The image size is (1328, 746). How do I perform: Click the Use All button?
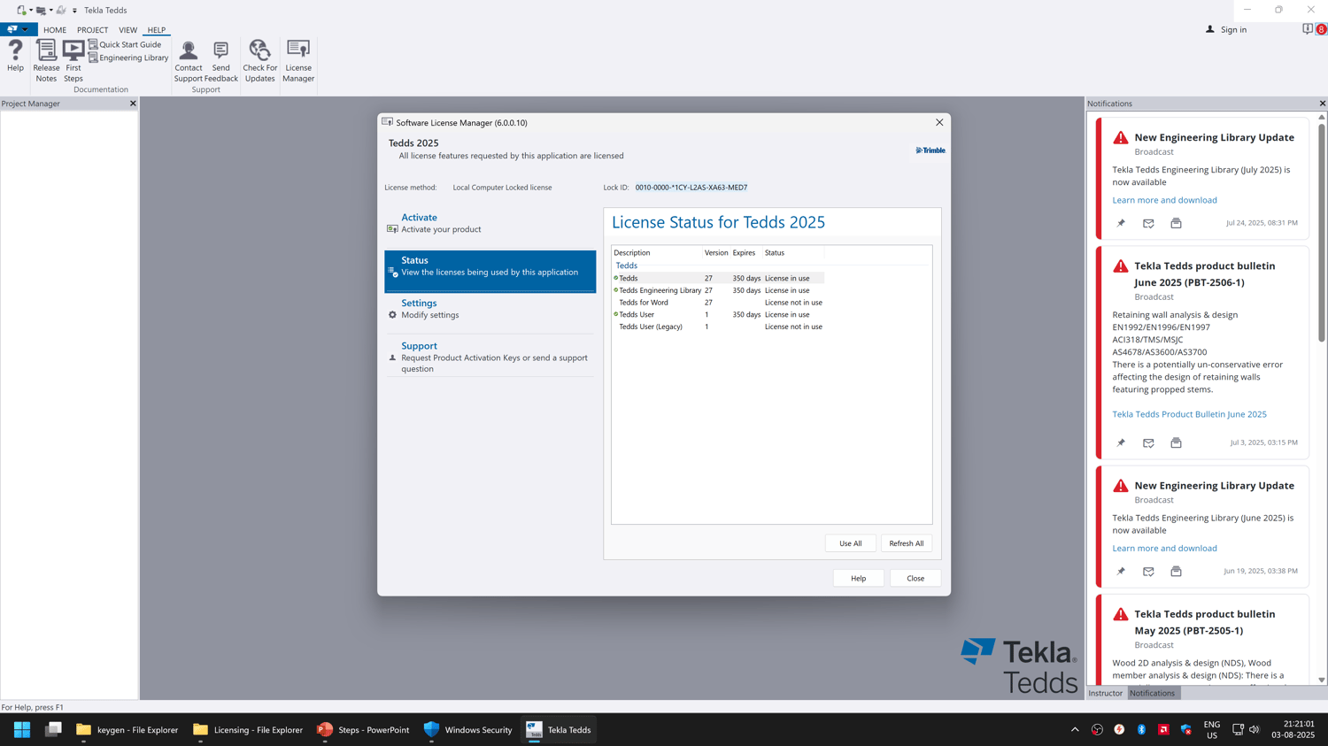[x=850, y=543]
